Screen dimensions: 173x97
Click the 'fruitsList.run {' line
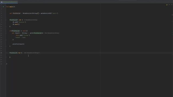16,53
